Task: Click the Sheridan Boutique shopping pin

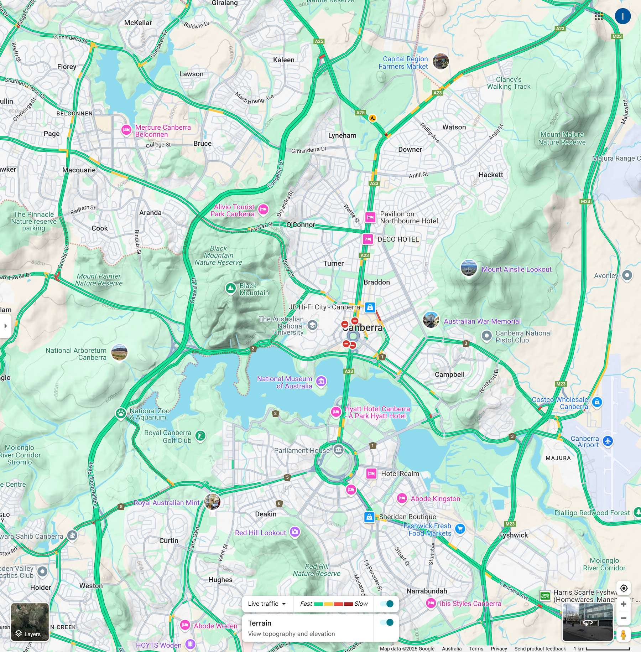Action: pyautogui.click(x=369, y=517)
